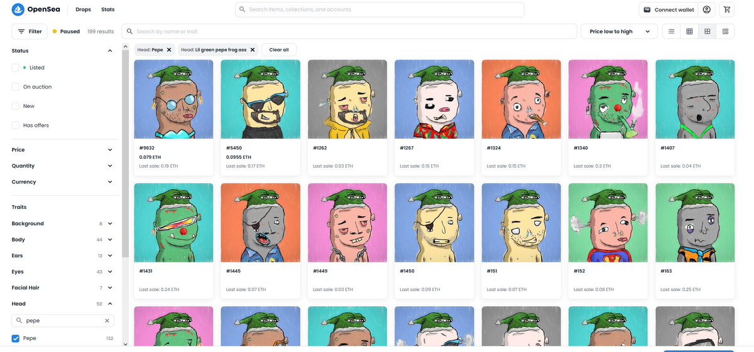
Task: Click Clear all filters button
Action: 279,50
